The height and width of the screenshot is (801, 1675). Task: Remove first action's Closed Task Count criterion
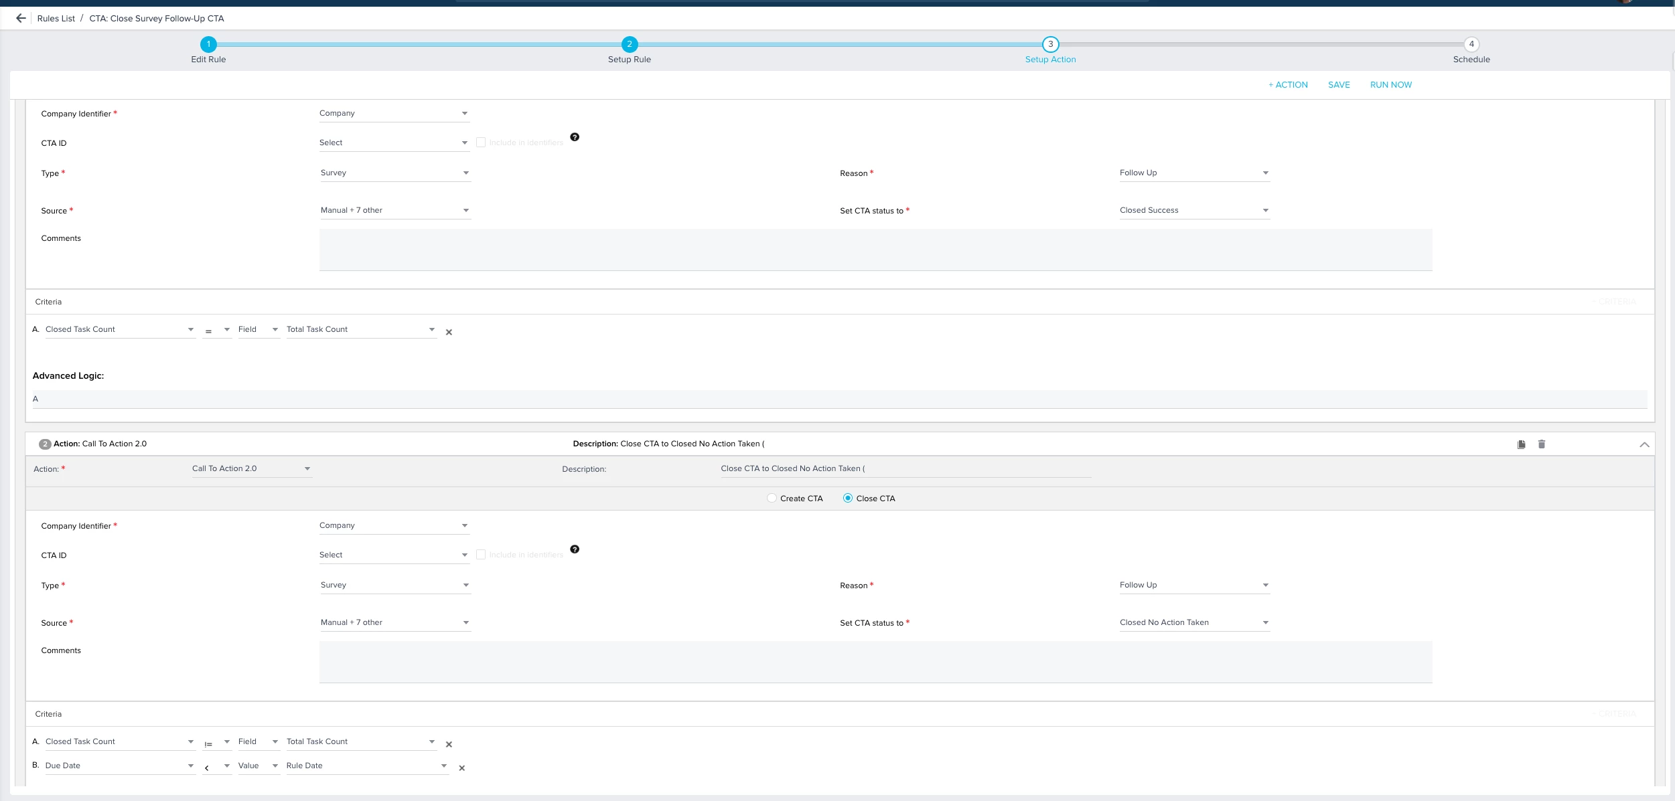click(x=449, y=332)
